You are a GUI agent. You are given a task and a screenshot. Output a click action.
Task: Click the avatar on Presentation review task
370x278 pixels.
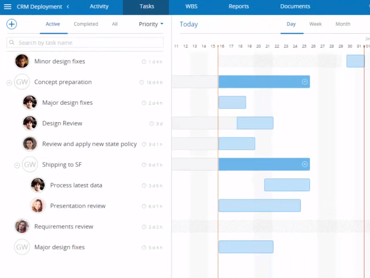coord(38,205)
